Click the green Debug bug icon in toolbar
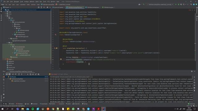198x111 pixels. (179, 4)
